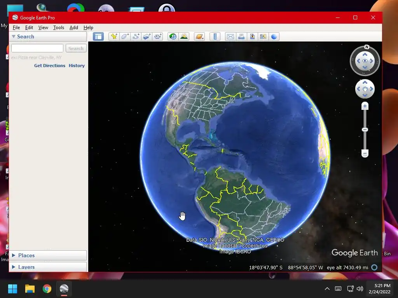Print the current view
The height and width of the screenshot is (298, 398).
[241, 36]
